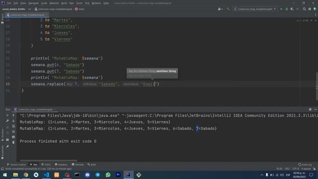This screenshot has height=179, width=318.
Task: Collapse the code fold at line 29
Action: pyautogui.click(x=20, y=45)
